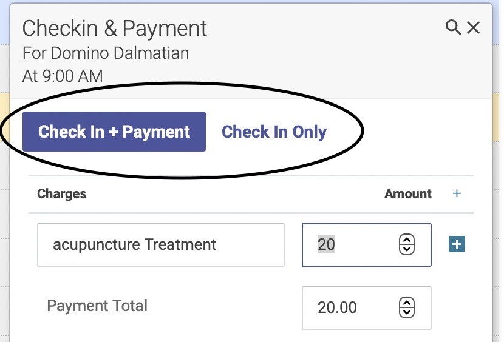Click the At 9:00 AM appointment time
This screenshot has height=342, width=504.
click(63, 76)
